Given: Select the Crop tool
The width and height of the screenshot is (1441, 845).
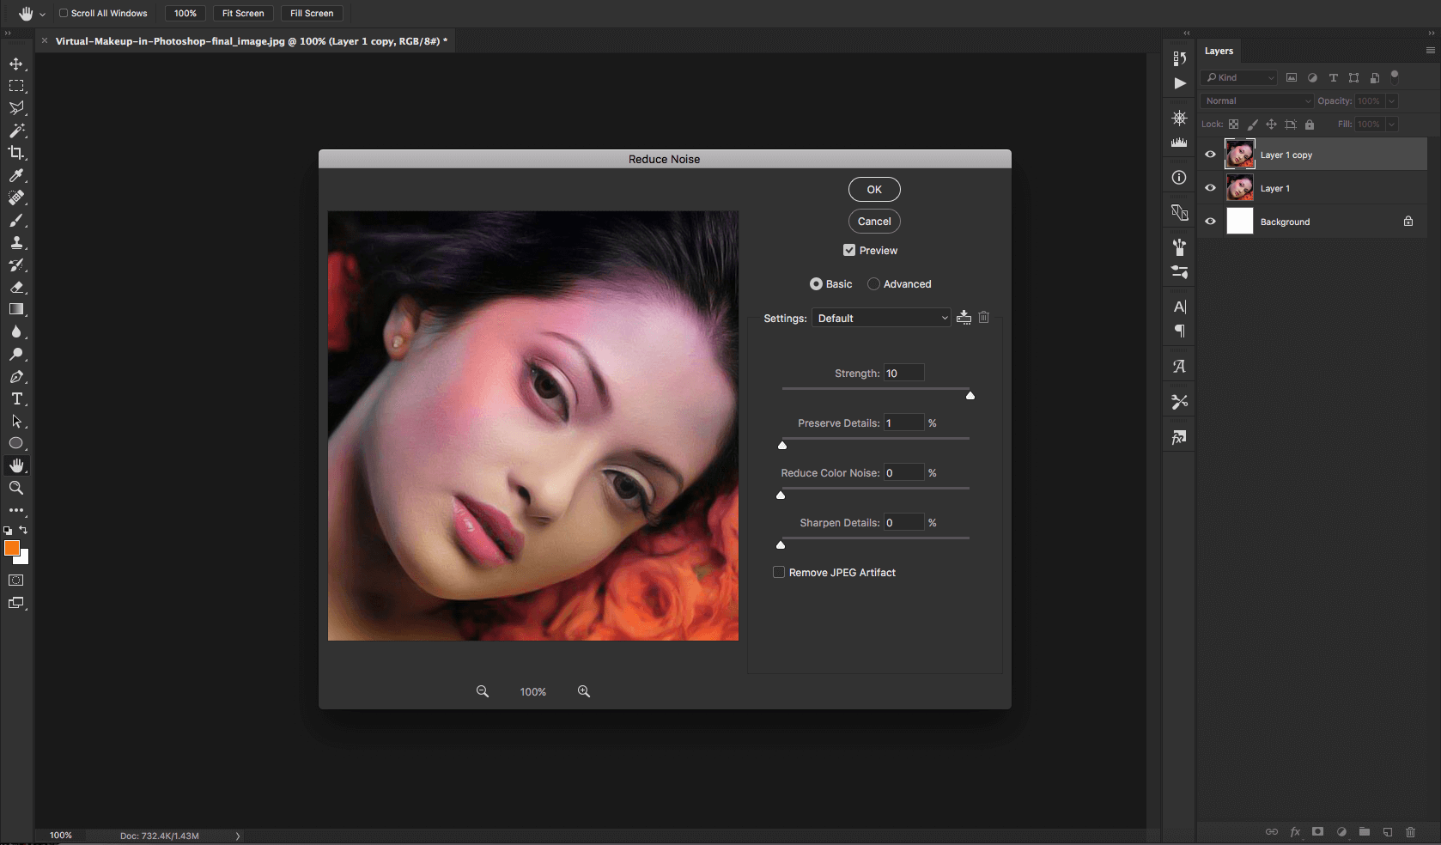Looking at the screenshot, I should (16, 153).
